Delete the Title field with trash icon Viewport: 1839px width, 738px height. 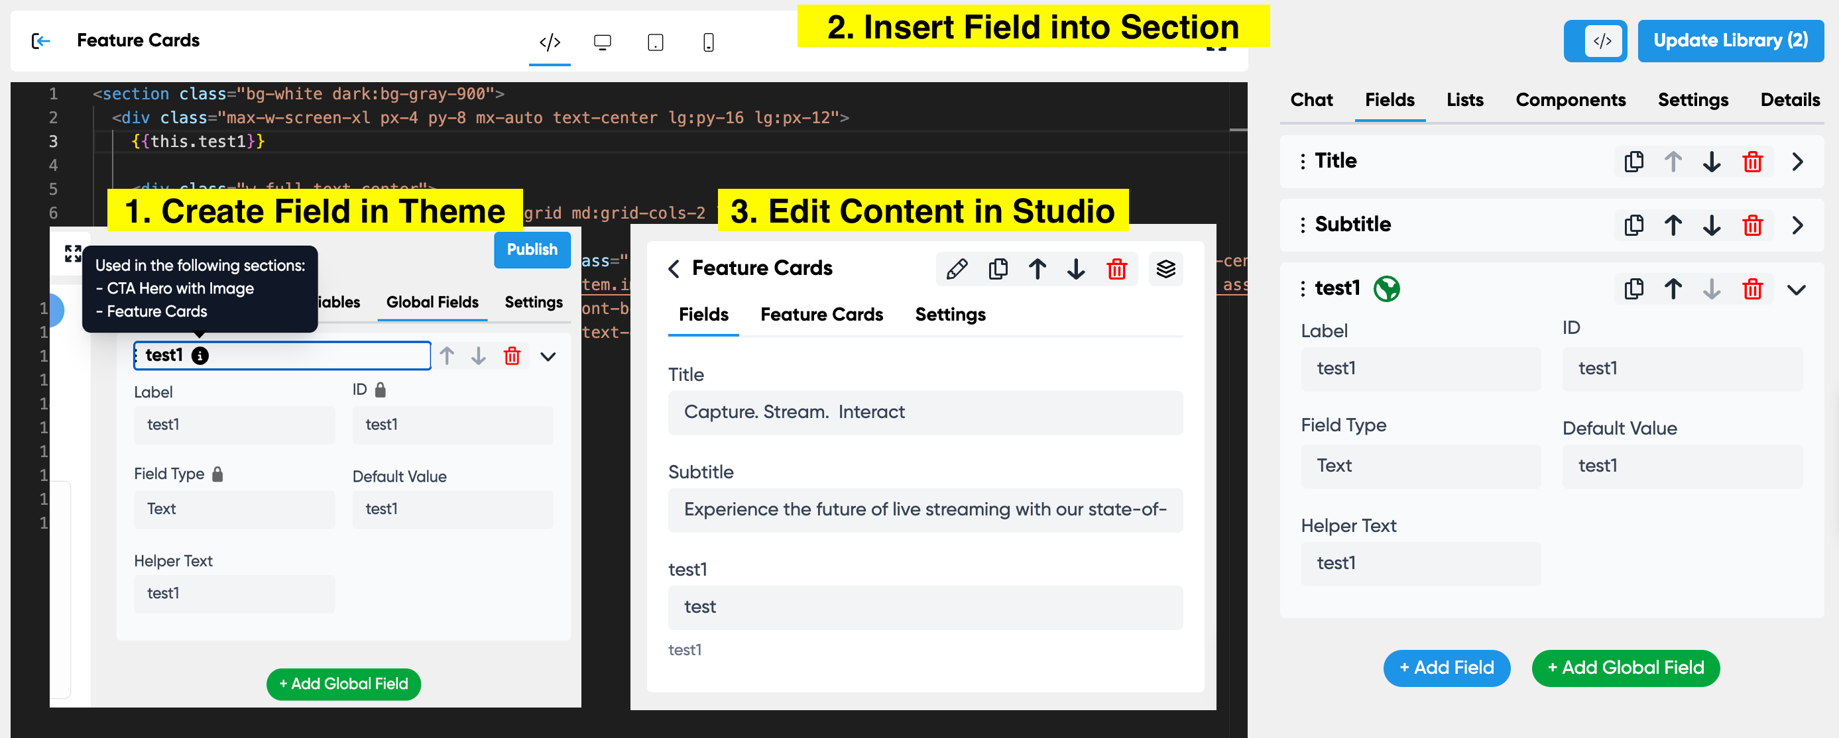(x=1752, y=162)
